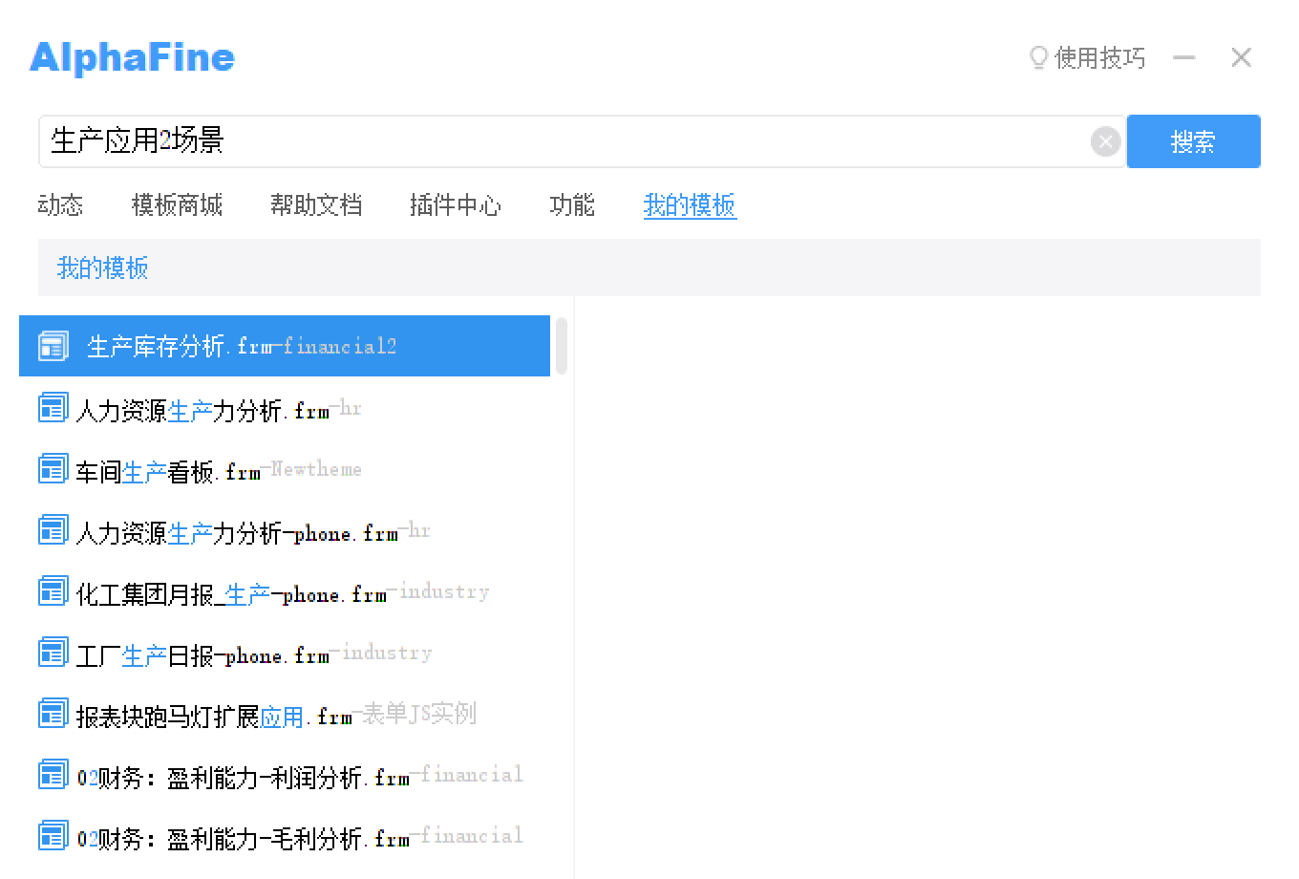Click the icon beside 工厂生产日报-phone.frm
The image size is (1299, 879).
[x=53, y=652]
